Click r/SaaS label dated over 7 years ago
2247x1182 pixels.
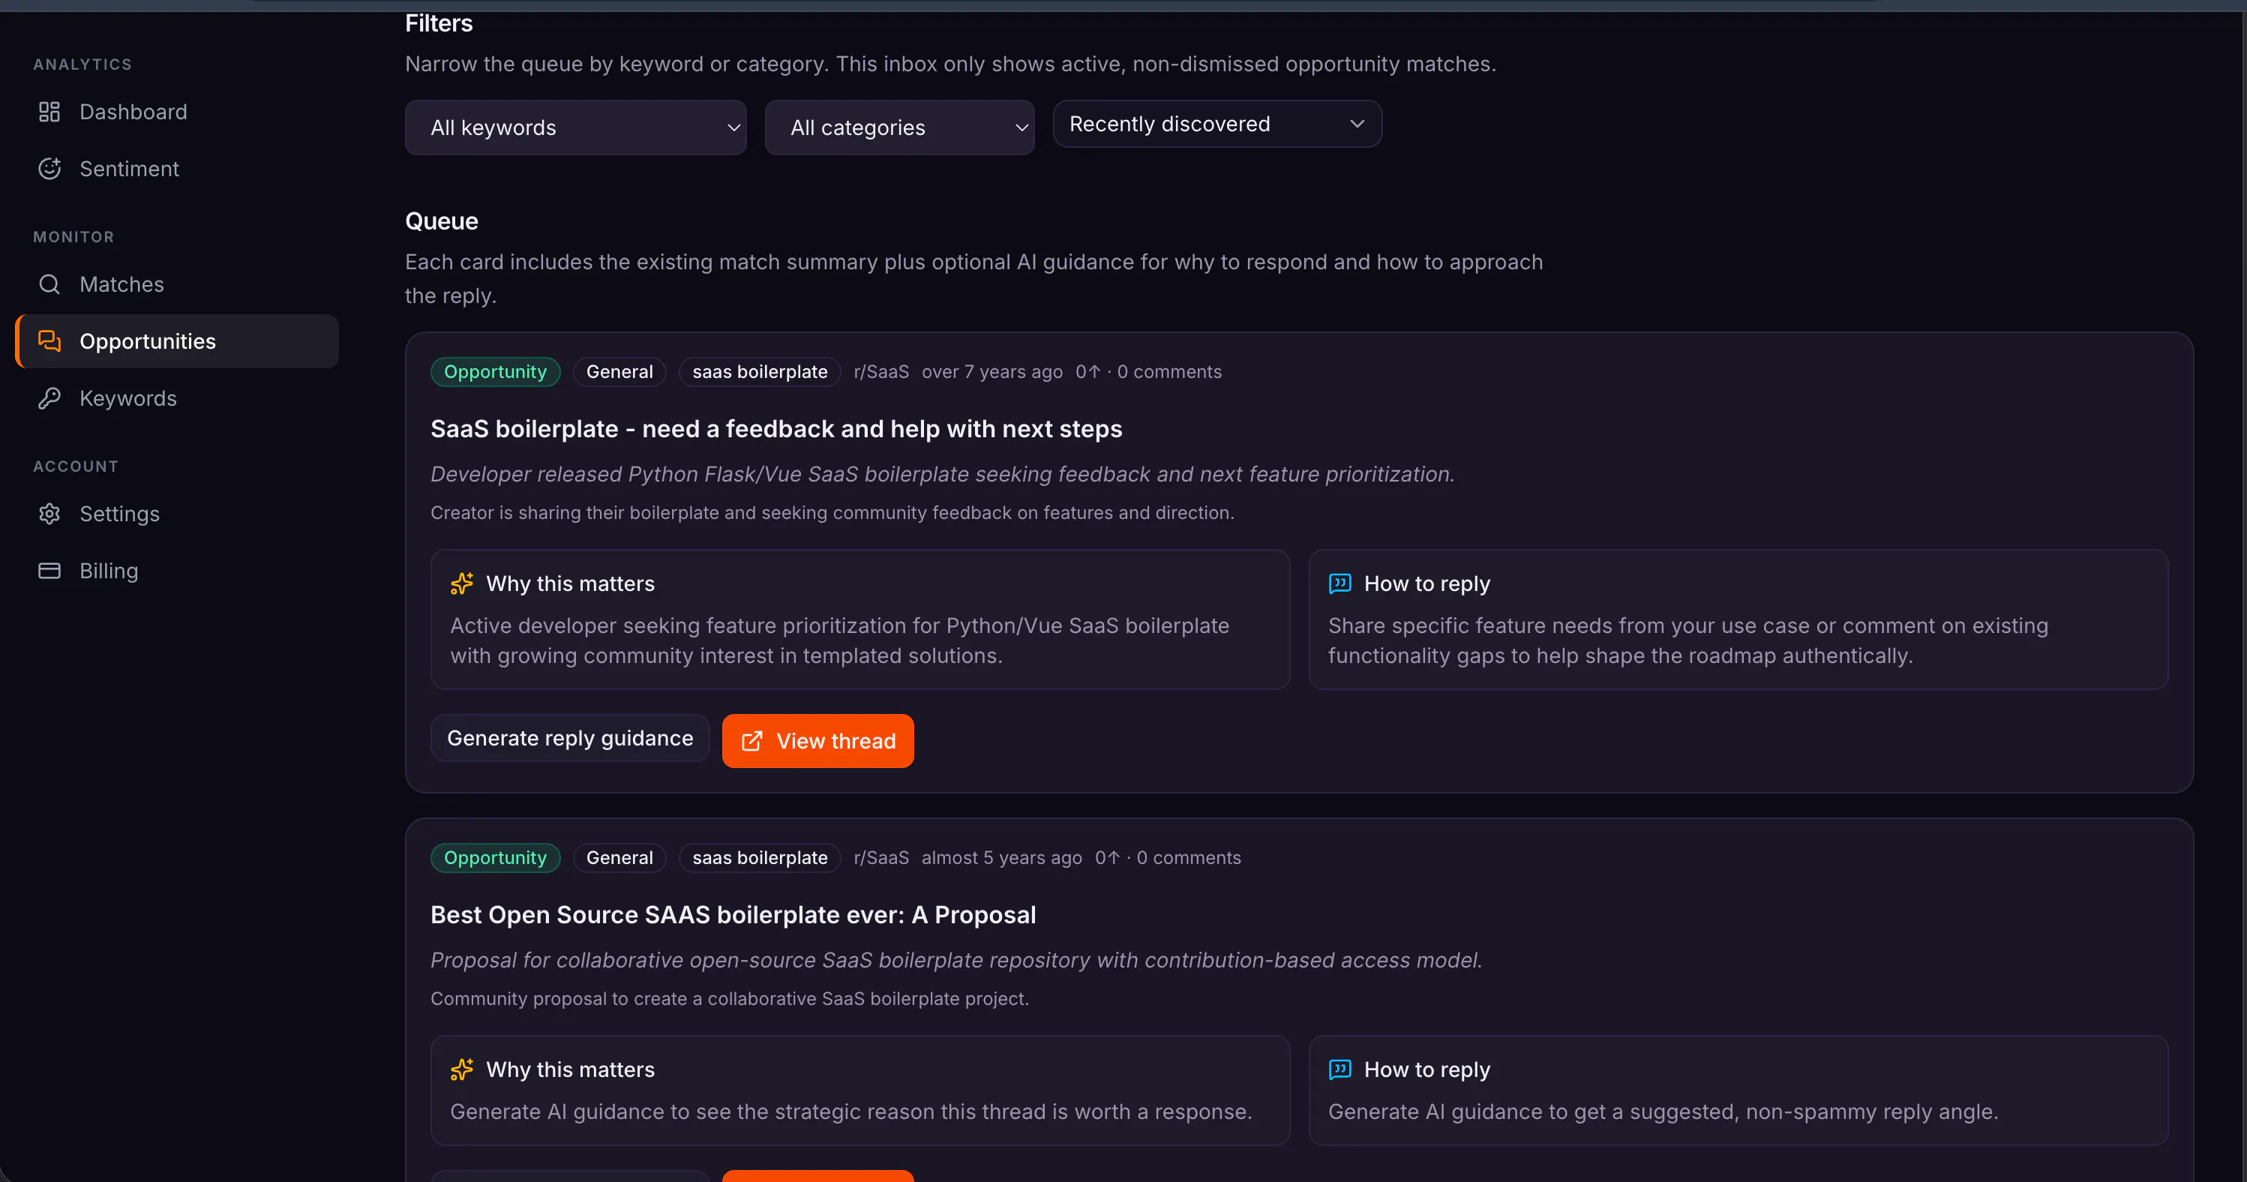pos(881,371)
